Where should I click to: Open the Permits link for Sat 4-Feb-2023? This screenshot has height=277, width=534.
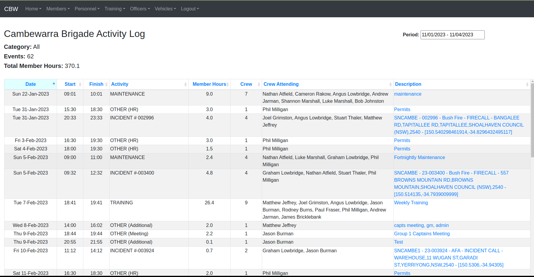pos(402,149)
